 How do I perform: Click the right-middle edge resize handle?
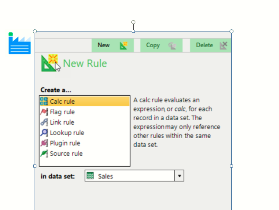pyautogui.click(x=231, y=166)
